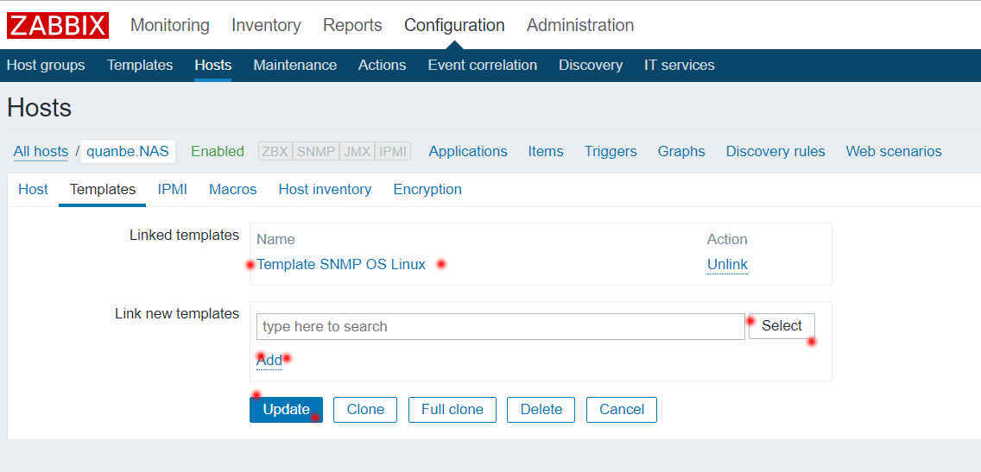Image resolution: width=981 pixels, height=472 pixels.
Task: Switch to the Macros tab
Action: click(x=233, y=189)
